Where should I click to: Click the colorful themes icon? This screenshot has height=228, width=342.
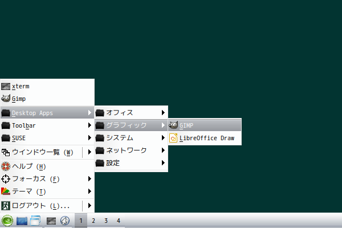click(6, 192)
